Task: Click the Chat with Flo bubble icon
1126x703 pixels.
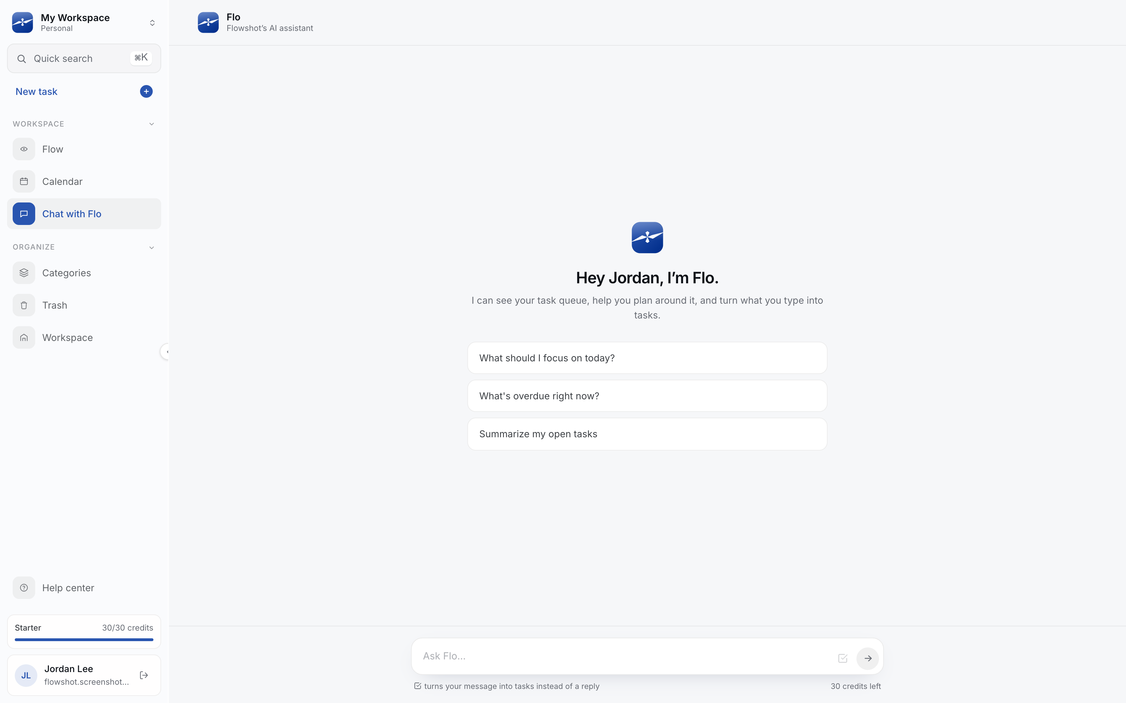Action: tap(24, 214)
